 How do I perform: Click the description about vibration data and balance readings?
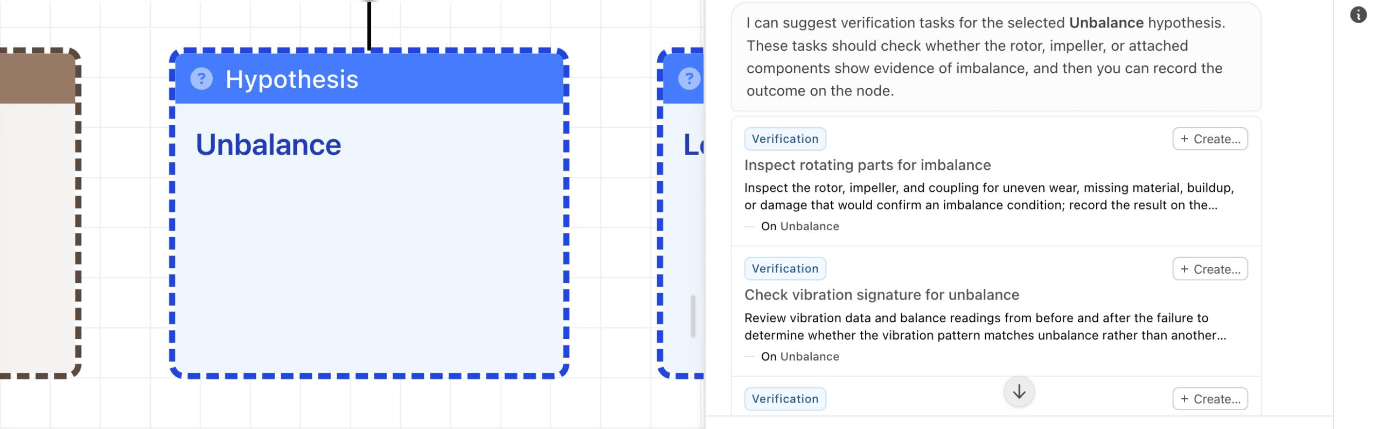pos(985,327)
